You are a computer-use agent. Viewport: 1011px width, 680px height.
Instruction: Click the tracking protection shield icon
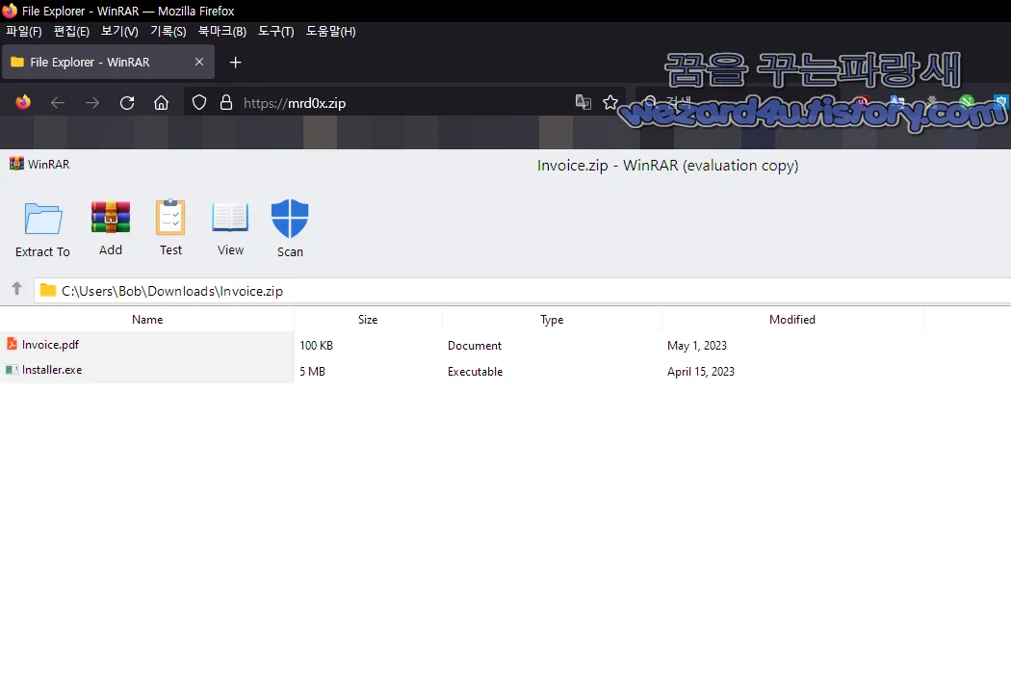(x=199, y=103)
